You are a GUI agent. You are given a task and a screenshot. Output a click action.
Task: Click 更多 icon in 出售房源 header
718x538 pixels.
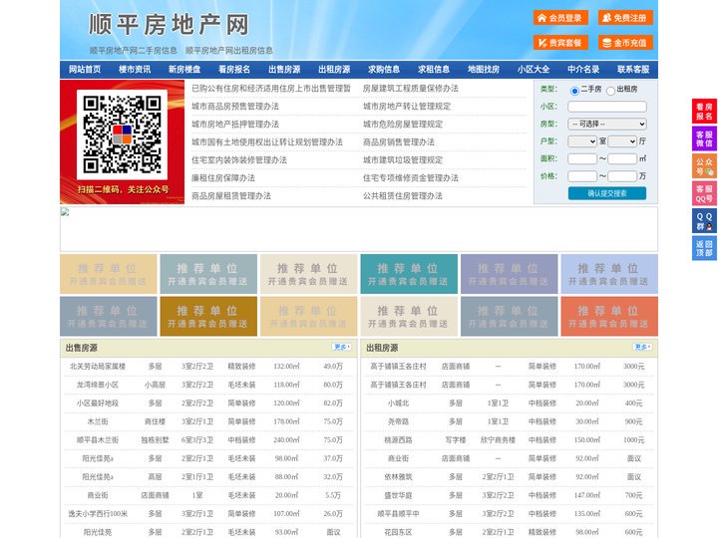coord(342,348)
